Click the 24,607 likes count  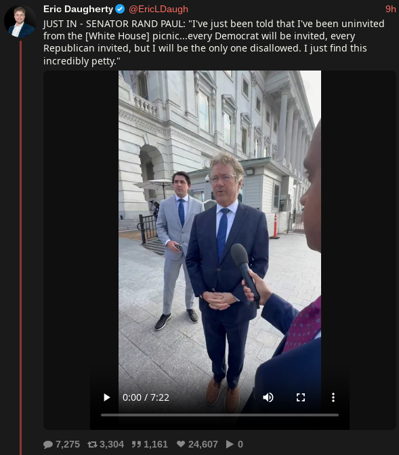(203, 444)
